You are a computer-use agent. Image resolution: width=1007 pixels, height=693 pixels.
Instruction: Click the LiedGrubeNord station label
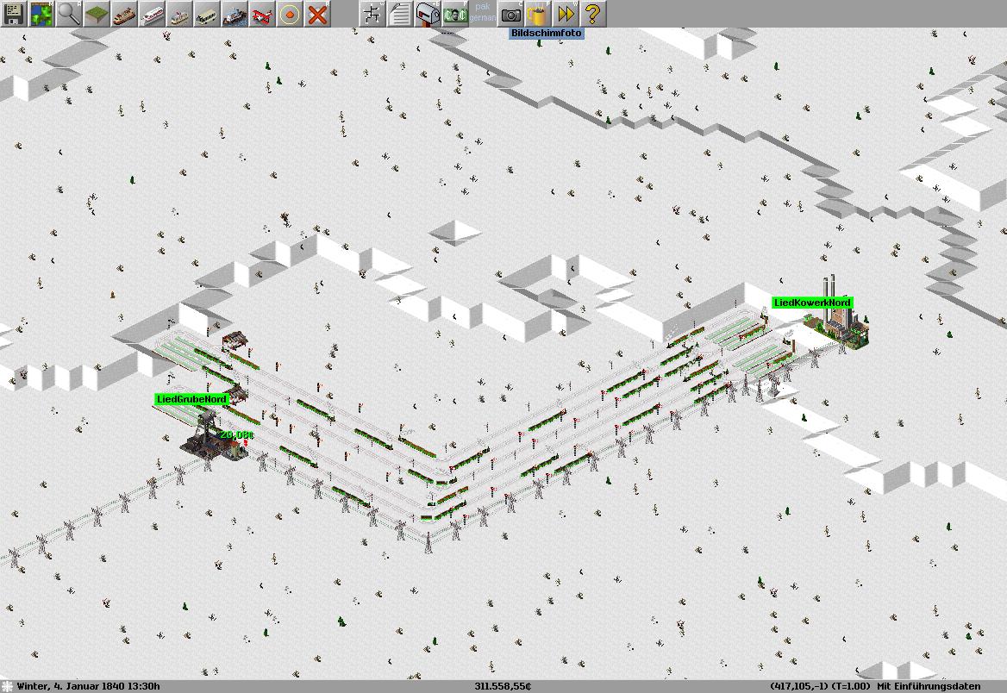click(191, 399)
